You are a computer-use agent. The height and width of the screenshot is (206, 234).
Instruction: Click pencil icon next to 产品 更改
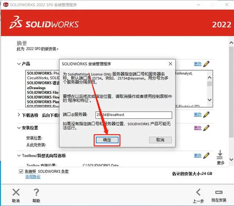coord(206,64)
